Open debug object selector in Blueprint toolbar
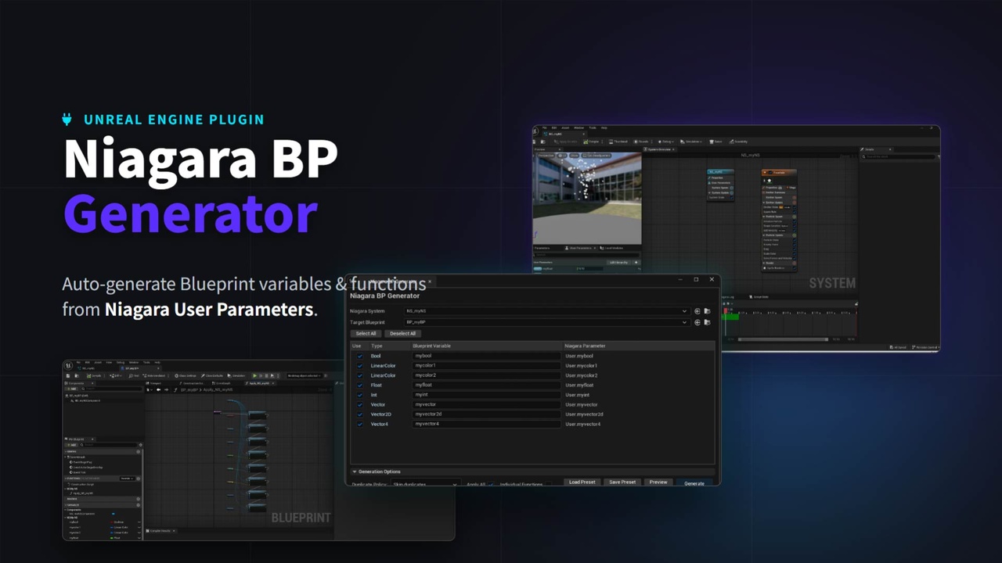 304,375
